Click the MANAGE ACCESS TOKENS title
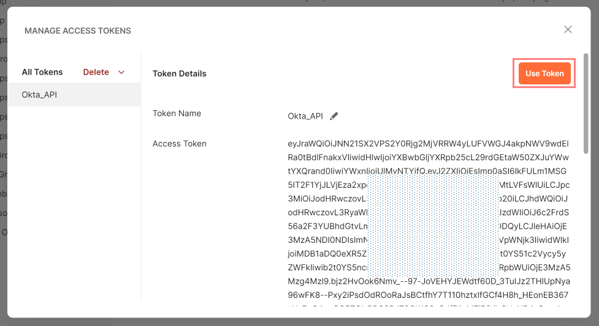The height and width of the screenshot is (326, 599). click(78, 31)
